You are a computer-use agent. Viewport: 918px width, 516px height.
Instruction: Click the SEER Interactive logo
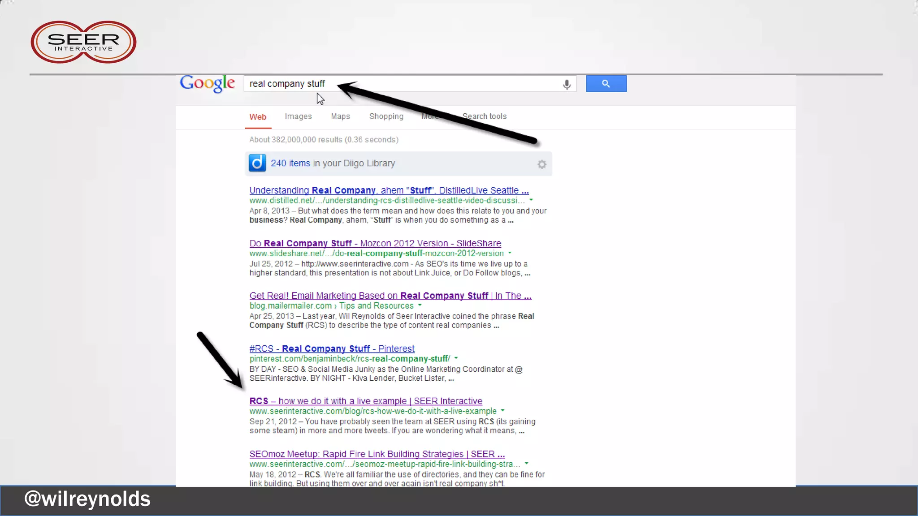pyautogui.click(x=83, y=42)
